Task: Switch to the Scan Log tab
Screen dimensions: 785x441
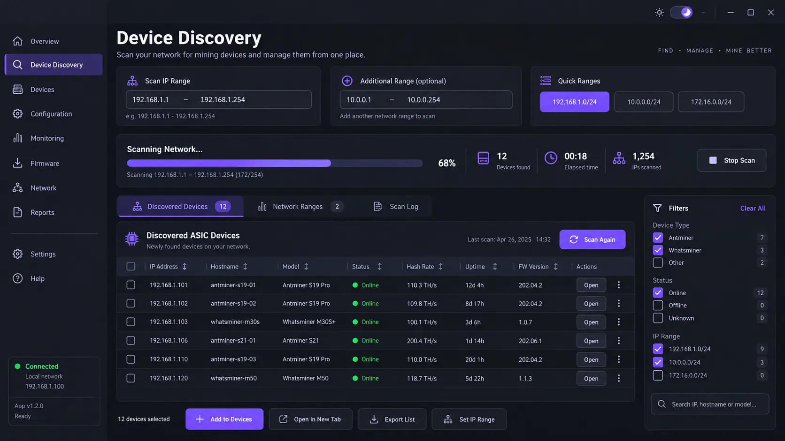Action: point(396,206)
